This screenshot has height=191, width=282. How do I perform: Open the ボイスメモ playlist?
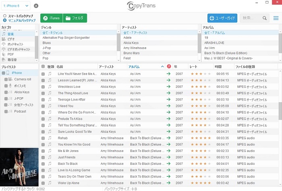coord(20,86)
